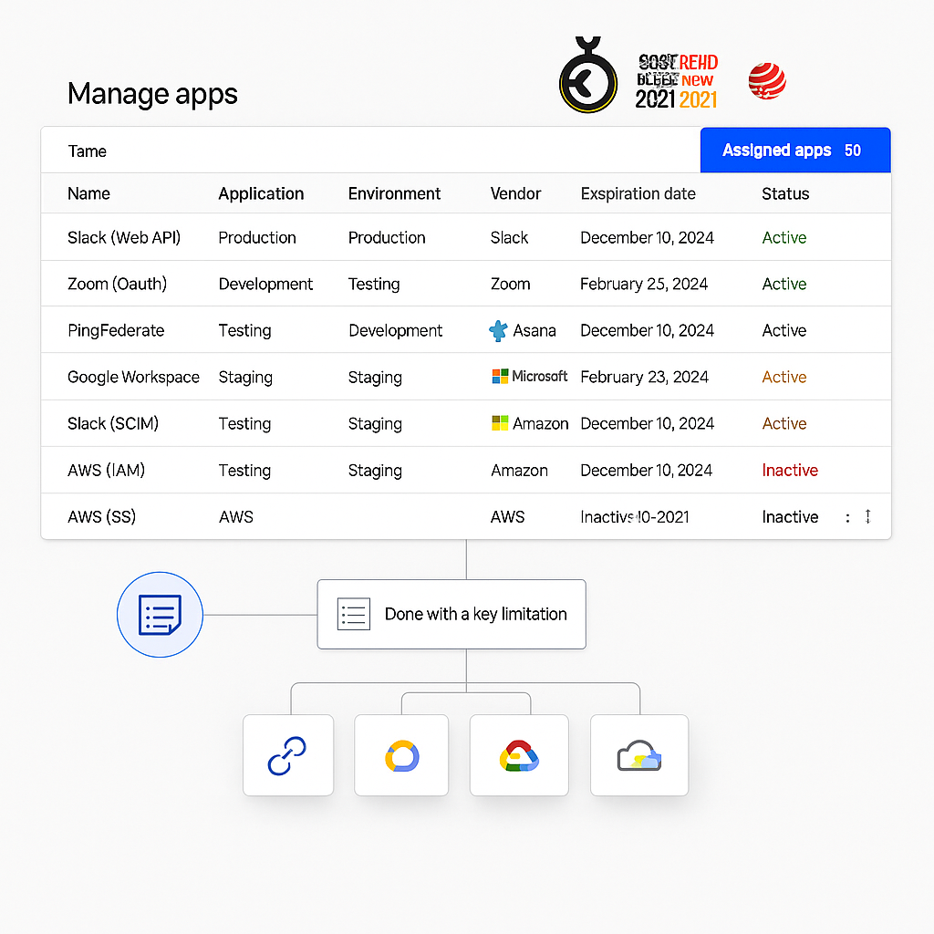Click the list icon in the key limitation box
934x934 pixels.
click(x=354, y=614)
